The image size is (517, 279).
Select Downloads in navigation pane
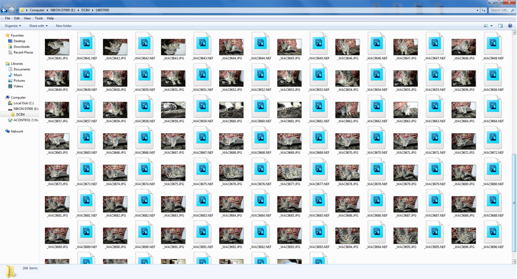(21, 47)
